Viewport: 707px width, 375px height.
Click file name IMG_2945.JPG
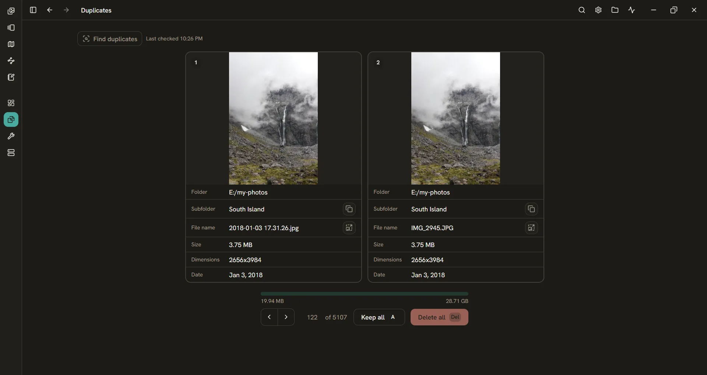tap(432, 228)
